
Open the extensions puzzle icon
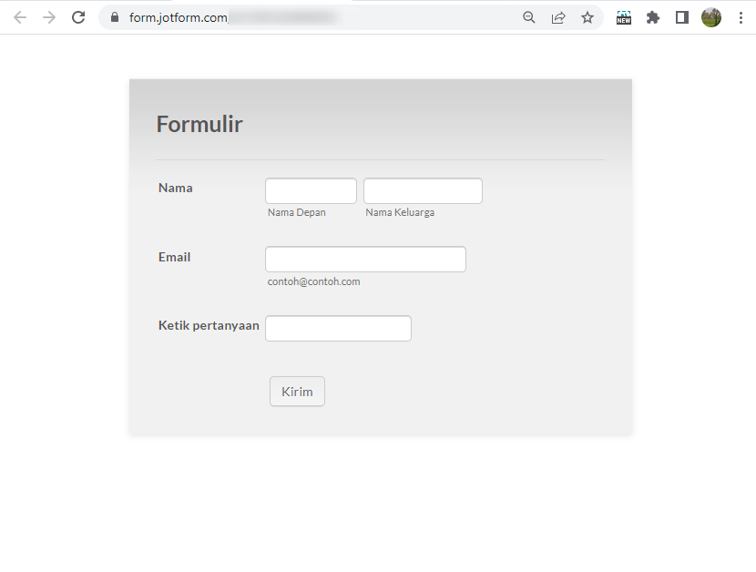[x=653, y=18]
